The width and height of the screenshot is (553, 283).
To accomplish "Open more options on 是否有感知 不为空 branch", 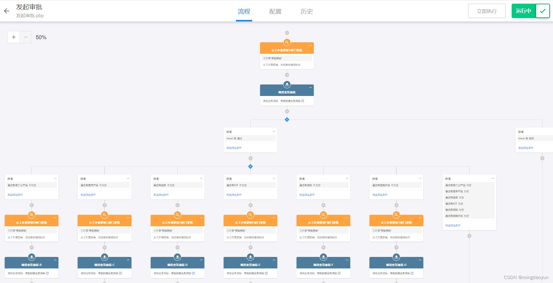I will 347,178.
